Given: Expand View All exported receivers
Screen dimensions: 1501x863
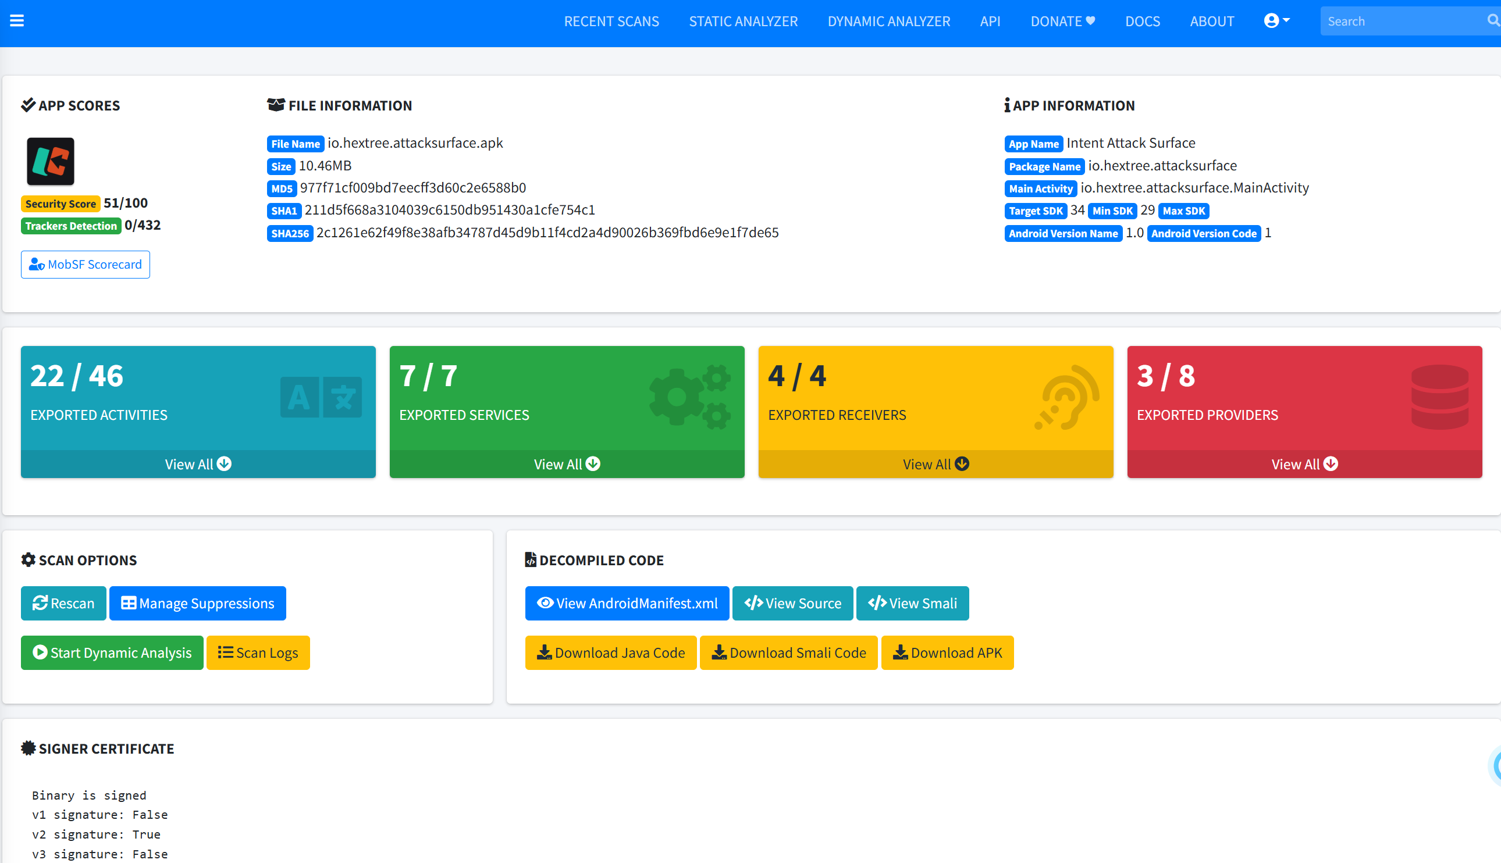Looking at the screenshot, I should [x=936, y=464].
